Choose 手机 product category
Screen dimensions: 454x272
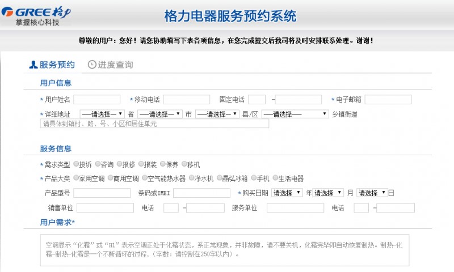(x=254, y=178)
